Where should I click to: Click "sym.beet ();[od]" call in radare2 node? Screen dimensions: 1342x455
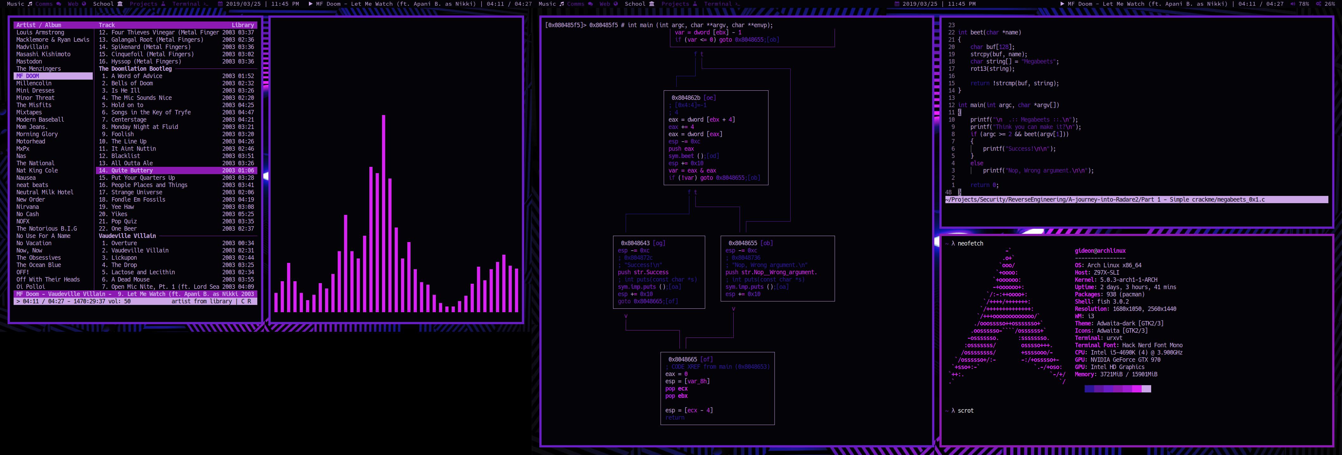[693, 156]
